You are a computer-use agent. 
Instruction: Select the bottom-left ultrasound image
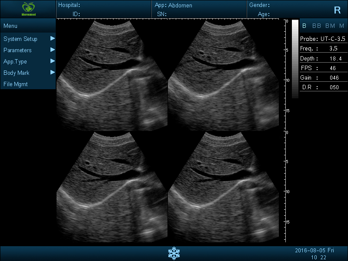(x=112, y=187)
